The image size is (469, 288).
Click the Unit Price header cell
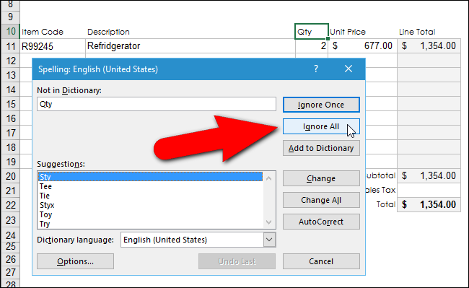pos(362,32)
